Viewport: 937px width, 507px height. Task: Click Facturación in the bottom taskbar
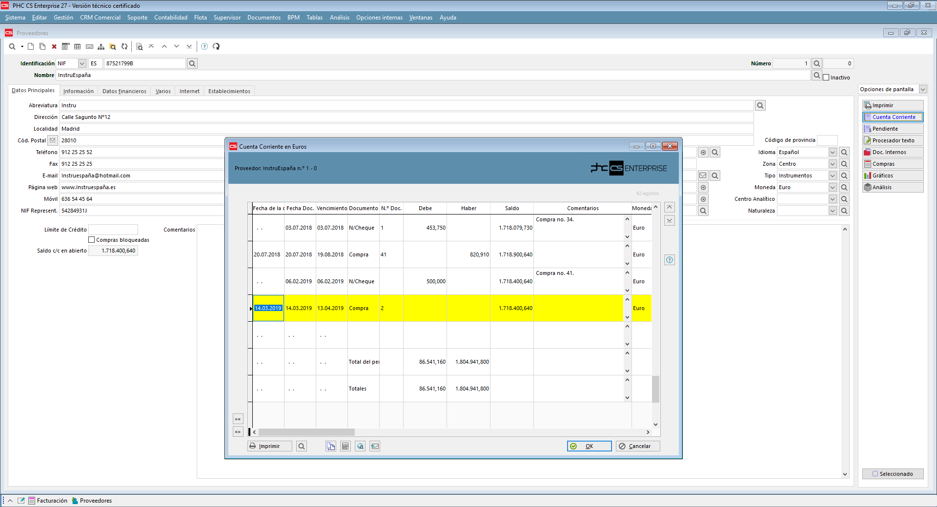click(48, 501)
